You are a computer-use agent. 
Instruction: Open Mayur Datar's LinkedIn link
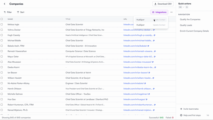138,57
